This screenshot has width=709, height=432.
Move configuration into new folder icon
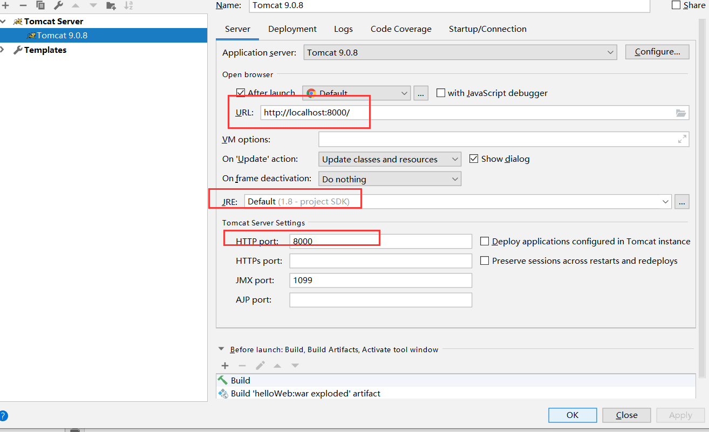click(x=111, y=5)
